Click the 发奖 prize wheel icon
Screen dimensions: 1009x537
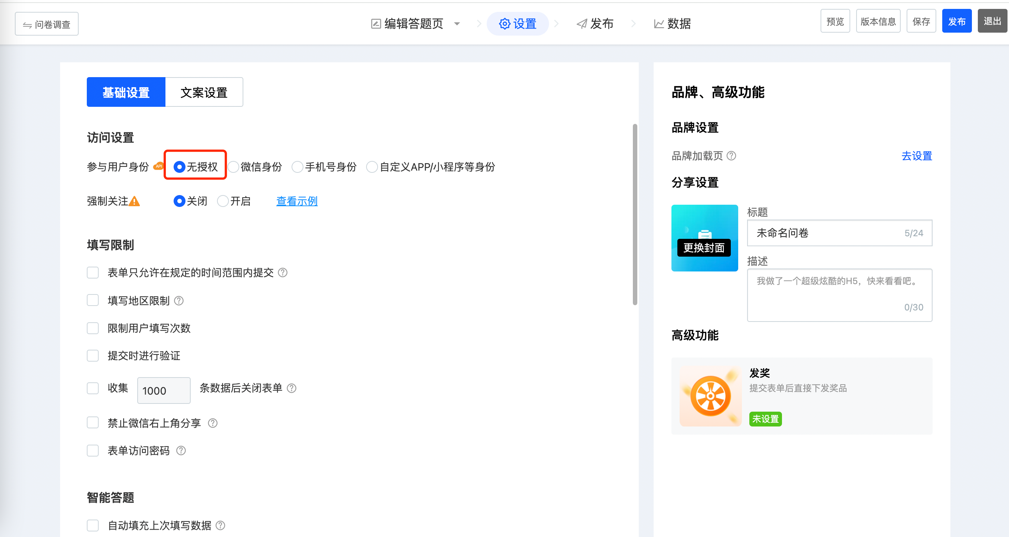710,396
